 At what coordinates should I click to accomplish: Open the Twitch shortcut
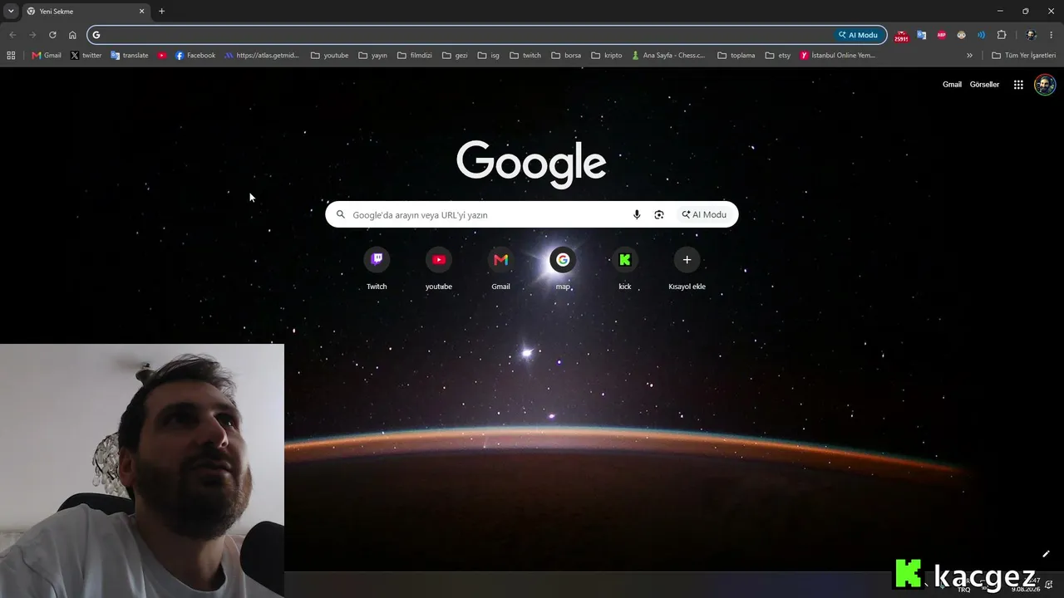377,268
